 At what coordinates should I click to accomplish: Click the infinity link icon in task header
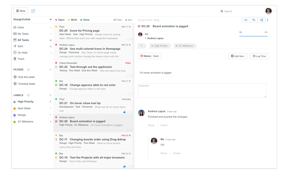[x=246, y=20]
